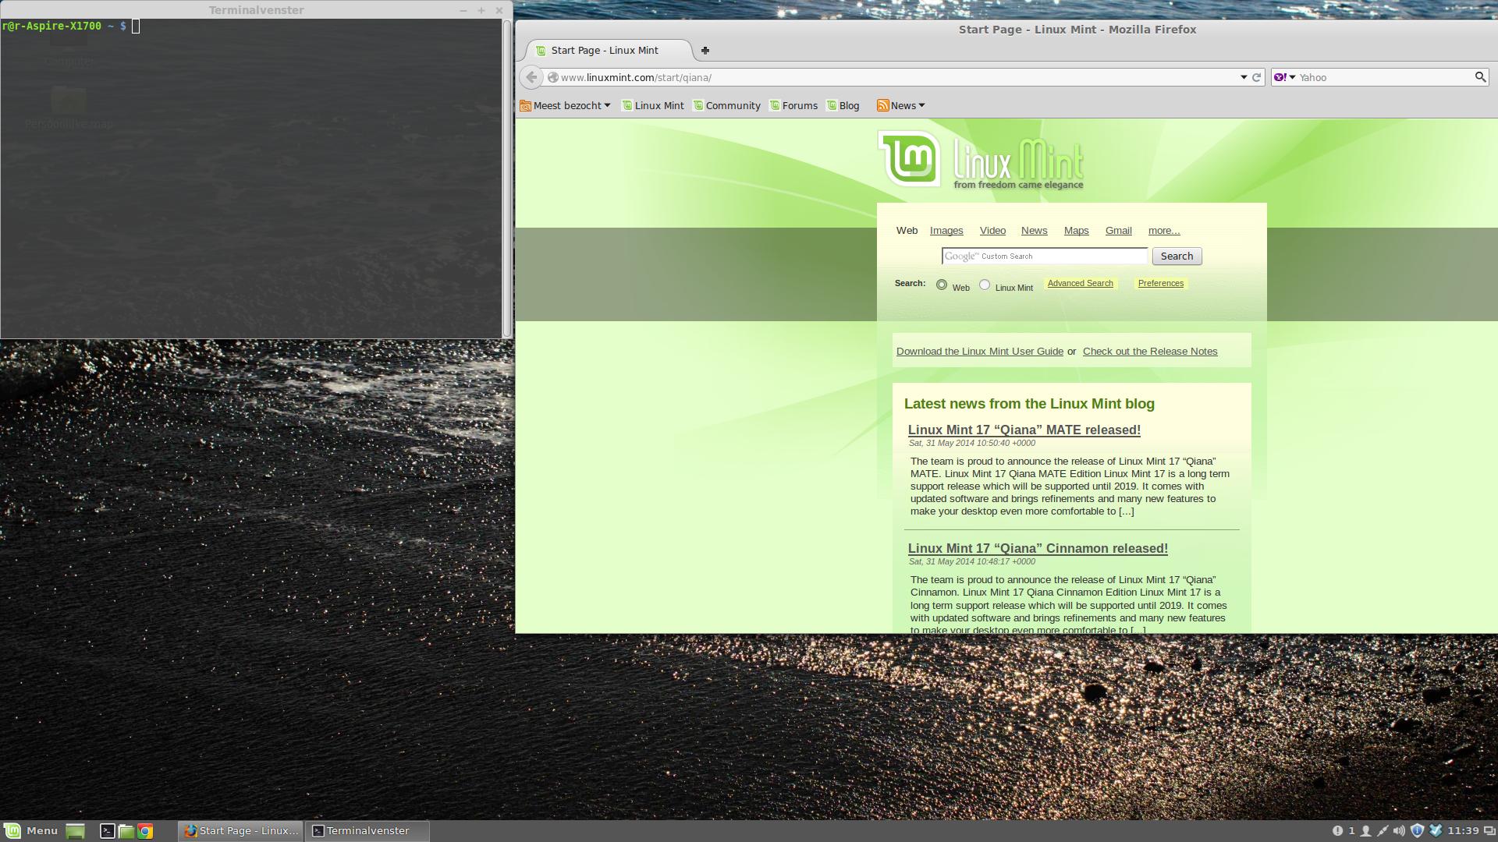The image size is (1498, 842).
Task: Select the Start Page - Linux Mint tab
Action: coord(608,51)
